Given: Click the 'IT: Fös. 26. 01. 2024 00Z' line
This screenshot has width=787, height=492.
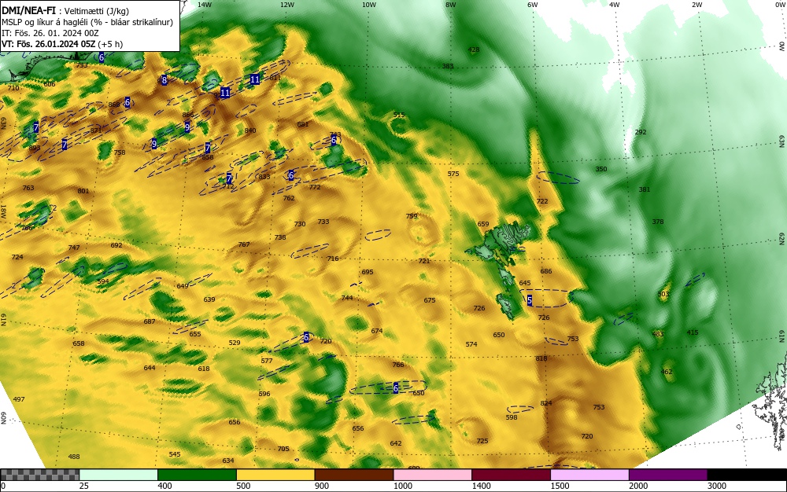Looking at the screenshot, I should [50, 33].
